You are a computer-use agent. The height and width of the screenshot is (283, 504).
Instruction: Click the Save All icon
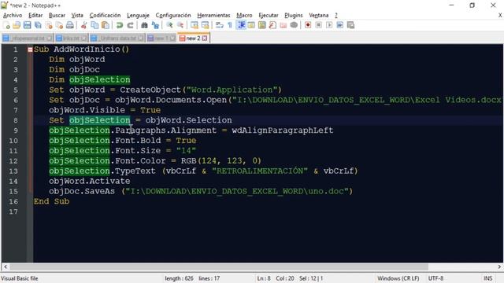[x=38, y=25]
